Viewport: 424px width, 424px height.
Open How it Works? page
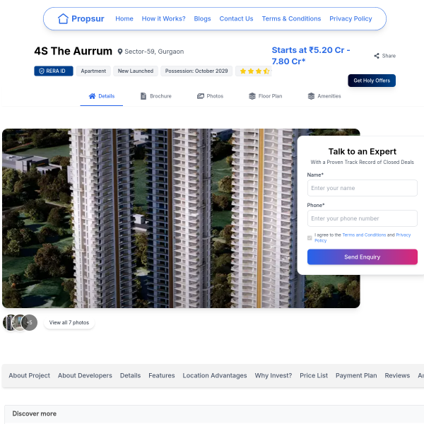coord(164,18)
